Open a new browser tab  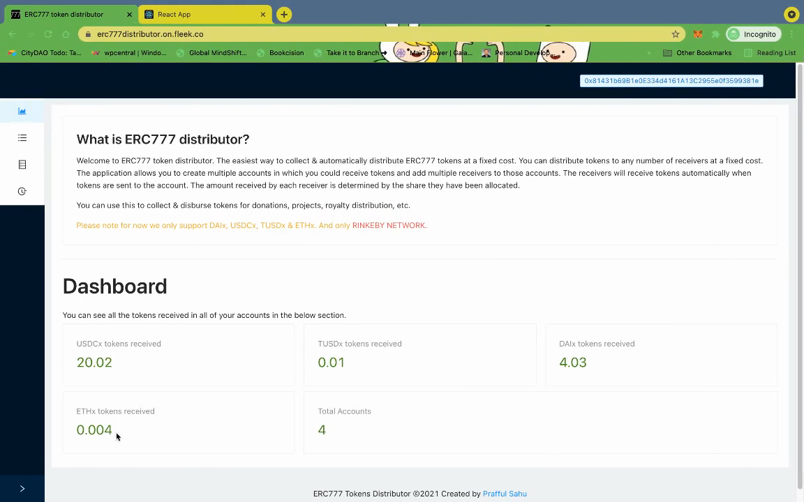[284, 15]
